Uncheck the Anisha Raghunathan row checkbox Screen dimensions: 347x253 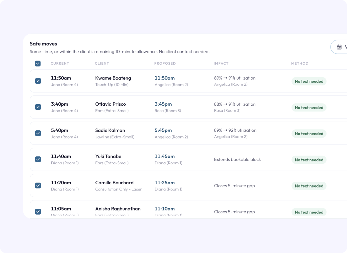pyautogui.click(x=38, y=211)
